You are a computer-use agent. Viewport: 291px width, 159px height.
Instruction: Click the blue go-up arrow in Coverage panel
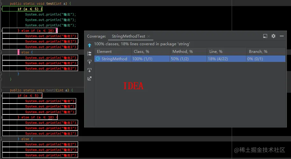(x=90, y=45)
